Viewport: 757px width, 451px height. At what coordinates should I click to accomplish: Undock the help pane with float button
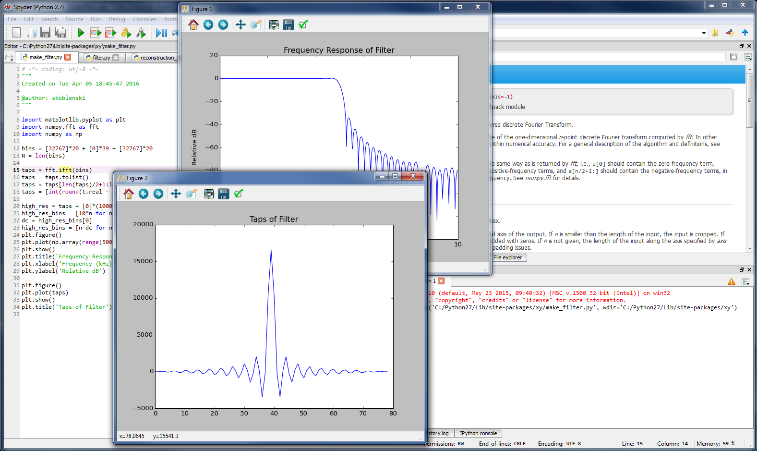[742, 46]
